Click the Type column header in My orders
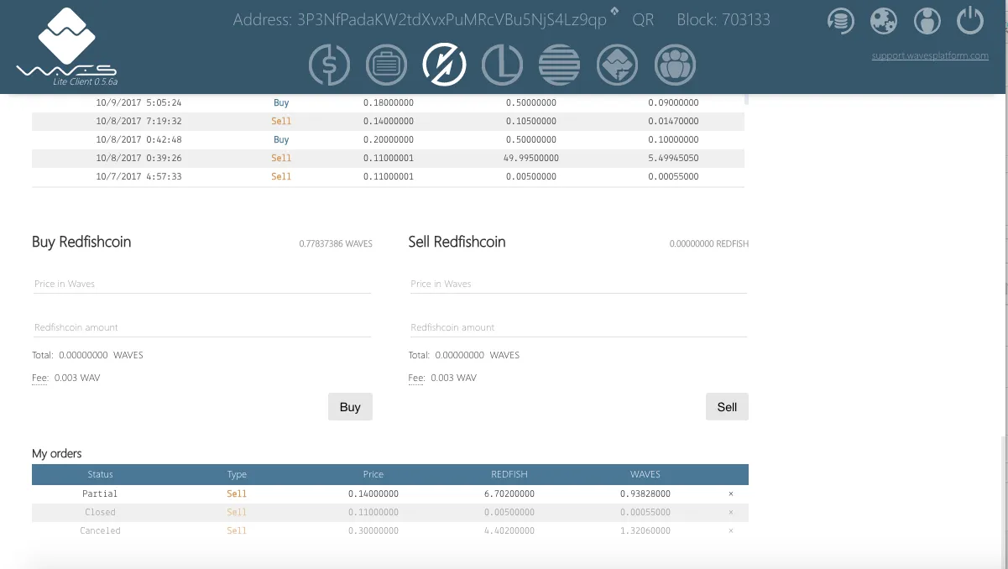 click(237, 474)
